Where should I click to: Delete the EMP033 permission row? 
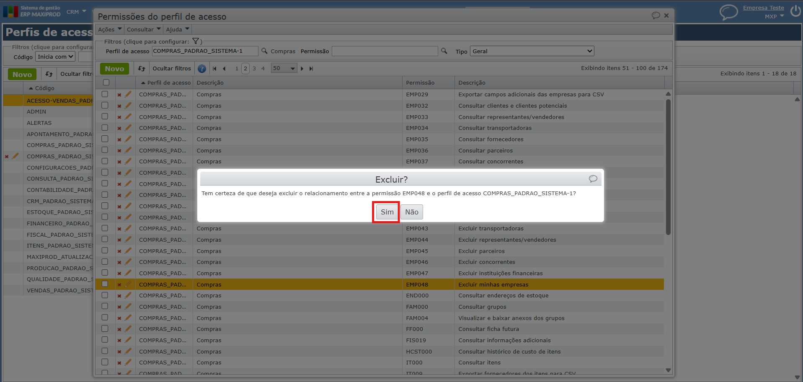[x=119, y=117]
